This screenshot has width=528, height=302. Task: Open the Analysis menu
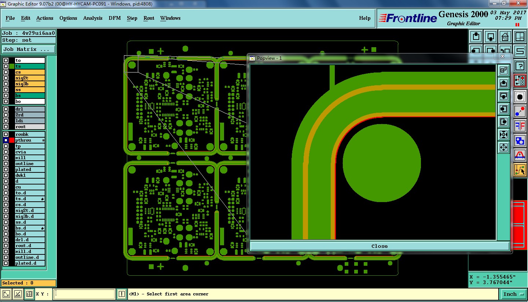[93, 18]
